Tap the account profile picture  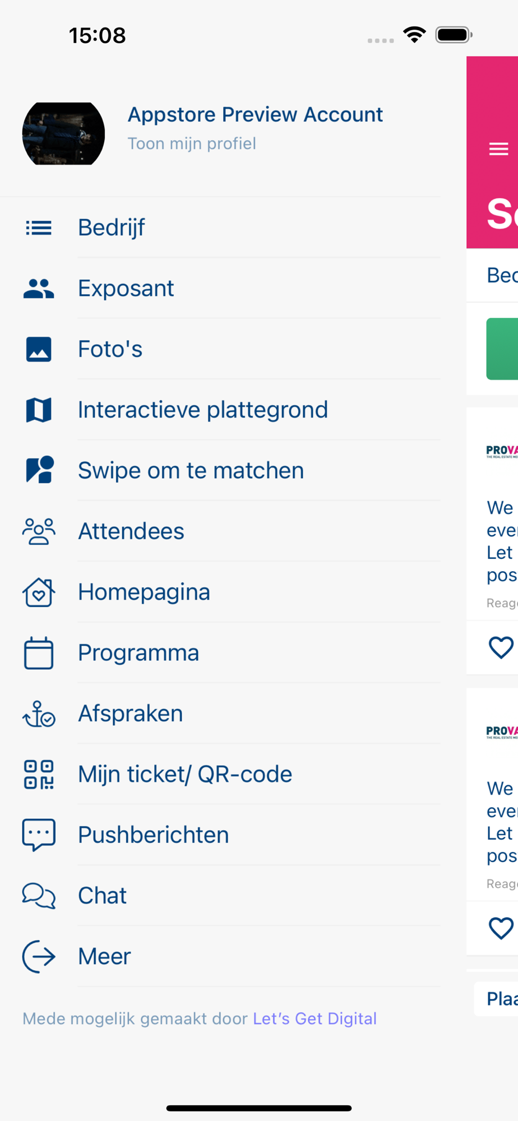pos(63,133)
